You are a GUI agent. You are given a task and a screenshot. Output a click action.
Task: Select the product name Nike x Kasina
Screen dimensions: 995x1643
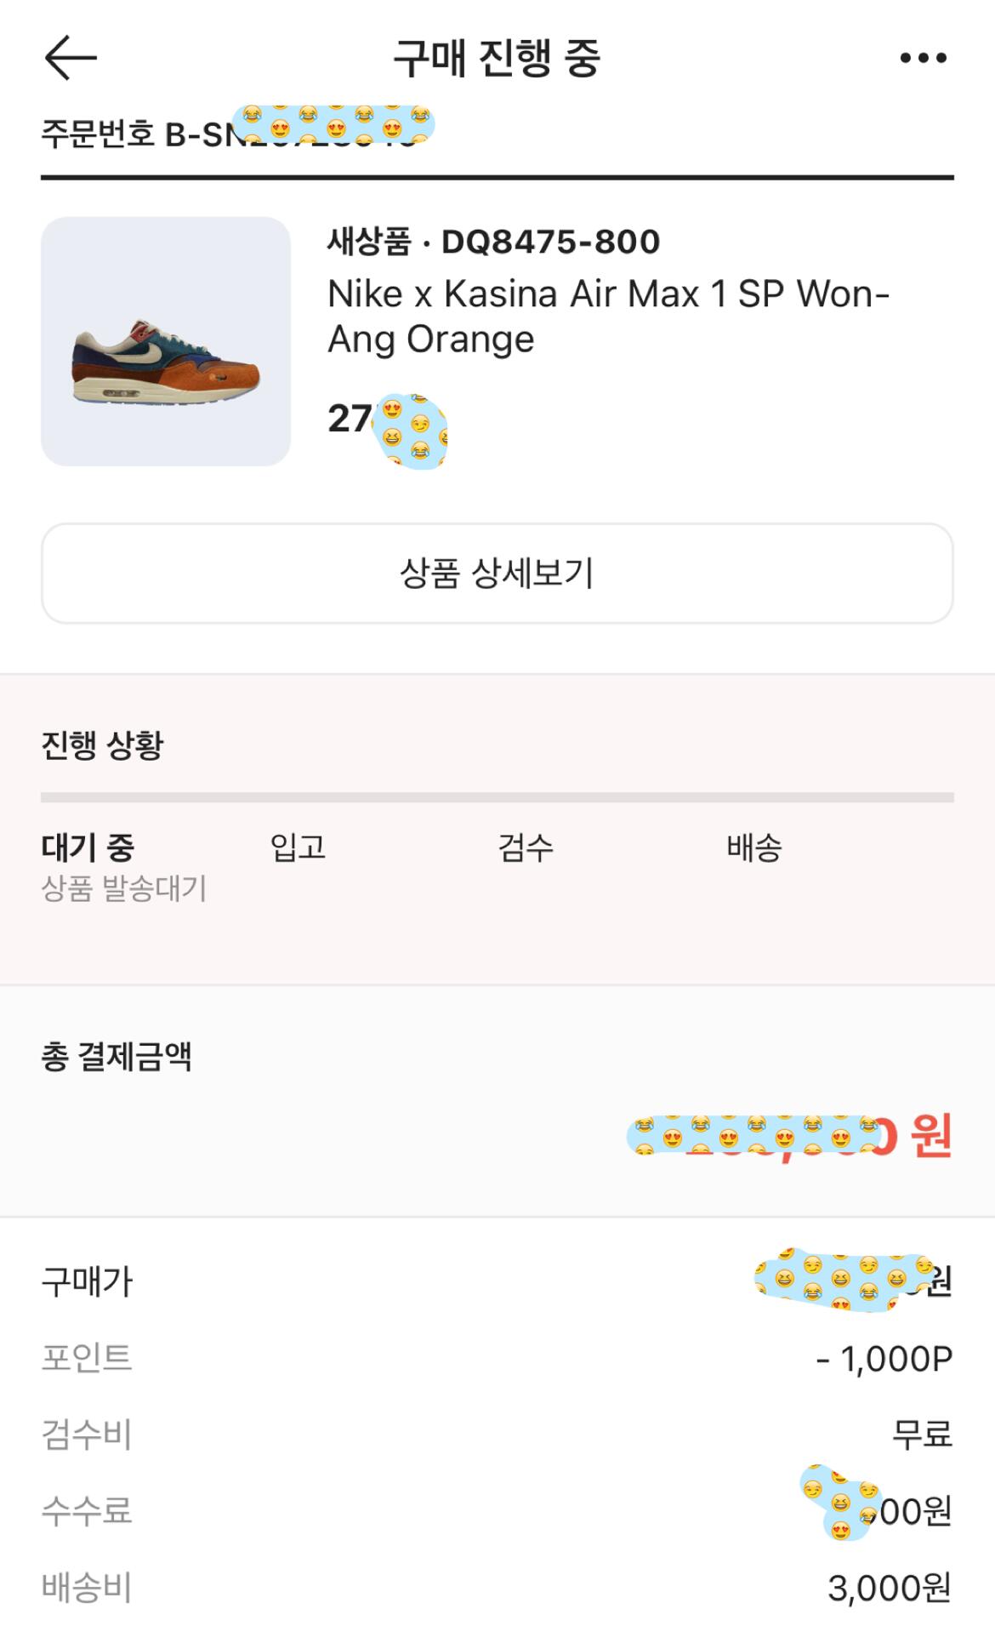[x=607, y=317]
